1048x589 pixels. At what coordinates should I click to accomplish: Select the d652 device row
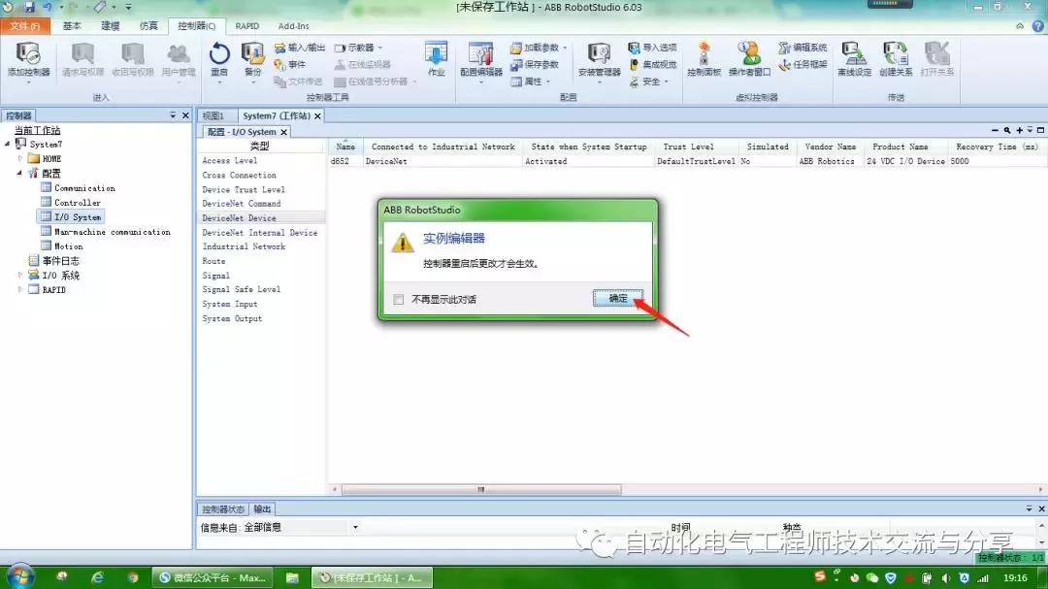688,161
